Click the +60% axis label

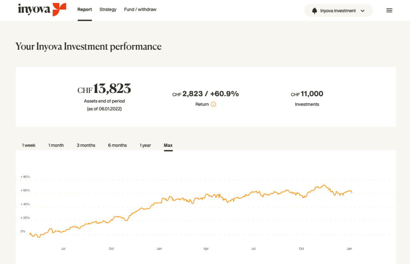25,190
